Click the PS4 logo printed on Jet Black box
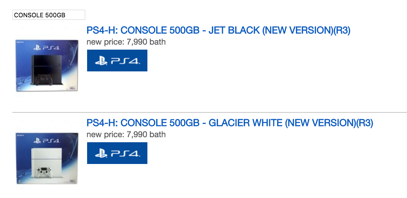 tap(46, 48)
